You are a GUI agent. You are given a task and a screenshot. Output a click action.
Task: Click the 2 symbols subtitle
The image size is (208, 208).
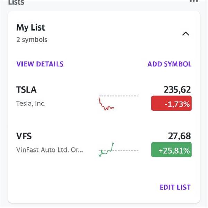coord(32,40)
